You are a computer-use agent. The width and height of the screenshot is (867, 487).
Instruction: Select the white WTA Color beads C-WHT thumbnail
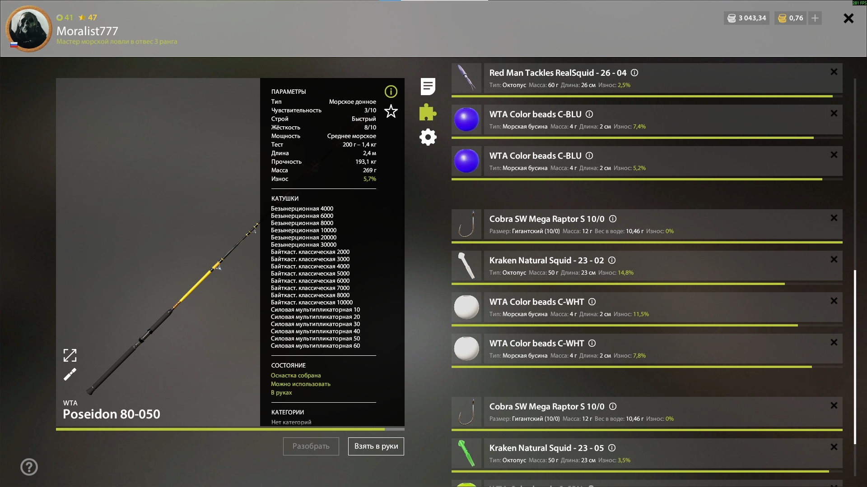466,307
